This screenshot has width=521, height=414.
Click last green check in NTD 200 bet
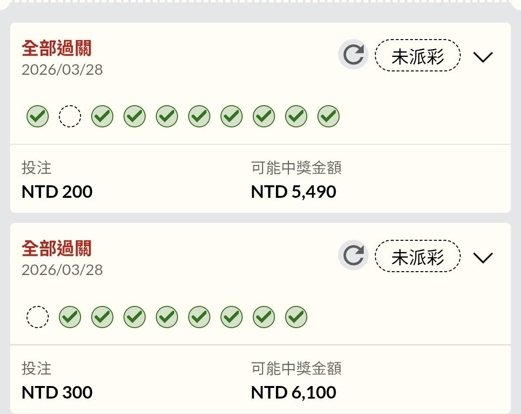coord(329,116)
